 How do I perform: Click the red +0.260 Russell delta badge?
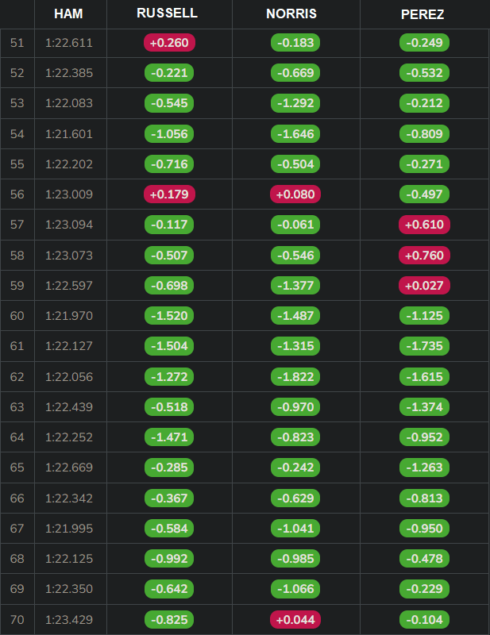[169, 43]
